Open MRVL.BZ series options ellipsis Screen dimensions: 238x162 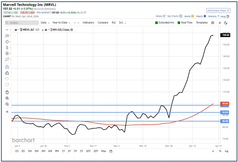(19, 29)
